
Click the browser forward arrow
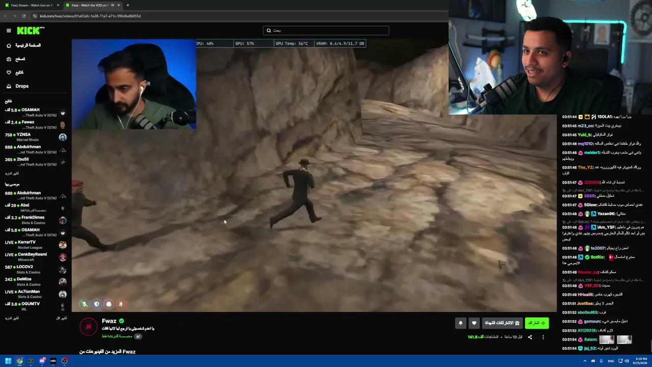click(14, 16)
